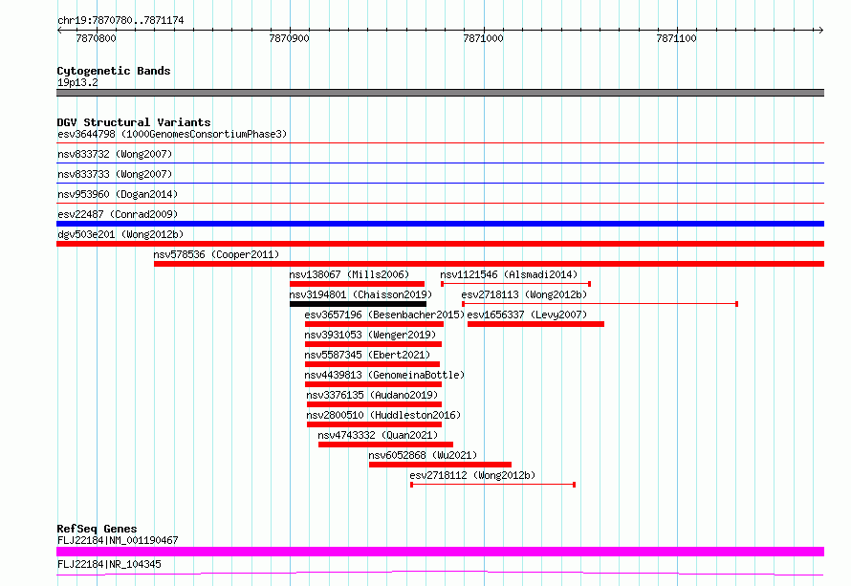The image size is (851, 586).
Task: Click the nsv2800510 (Huddleston2016) label
Action: [383, 415]
